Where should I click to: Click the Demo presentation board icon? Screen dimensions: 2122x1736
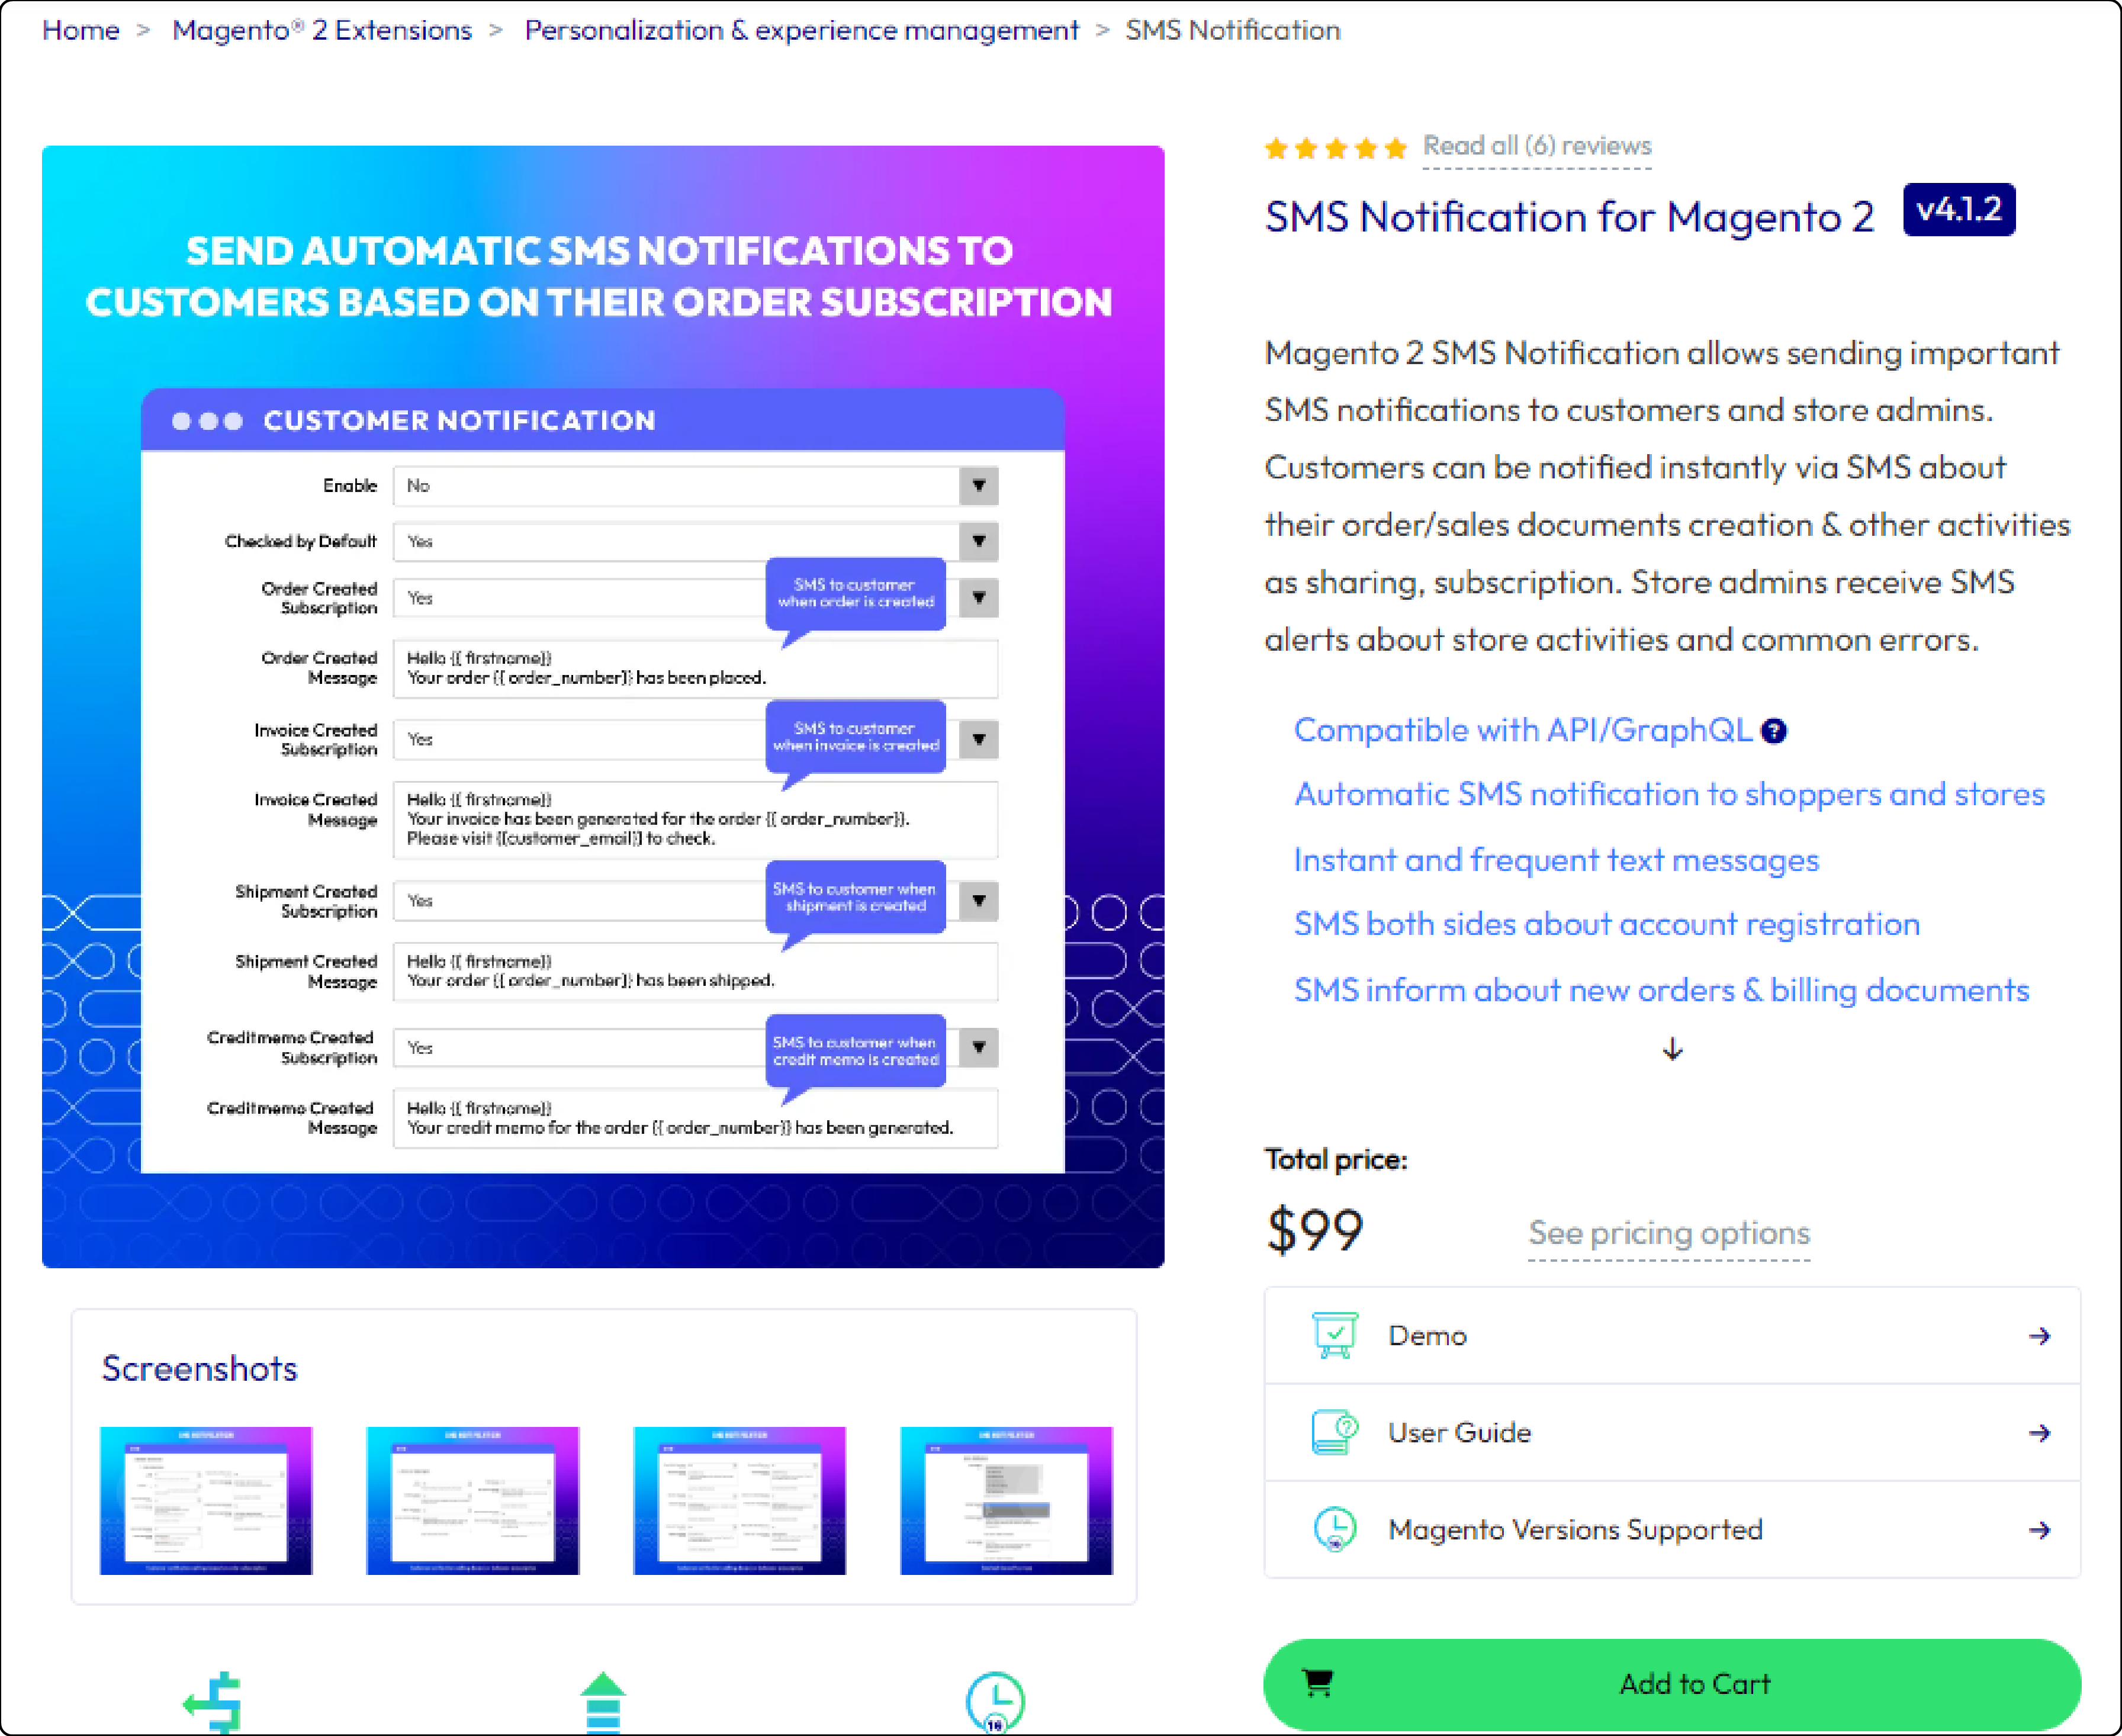(1334, 1335)
